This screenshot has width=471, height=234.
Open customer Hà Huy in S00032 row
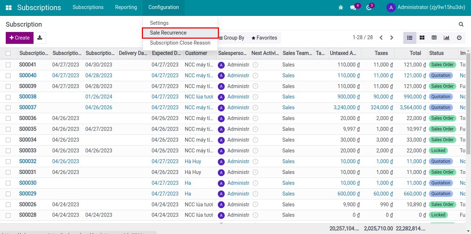tap(193, 161)
